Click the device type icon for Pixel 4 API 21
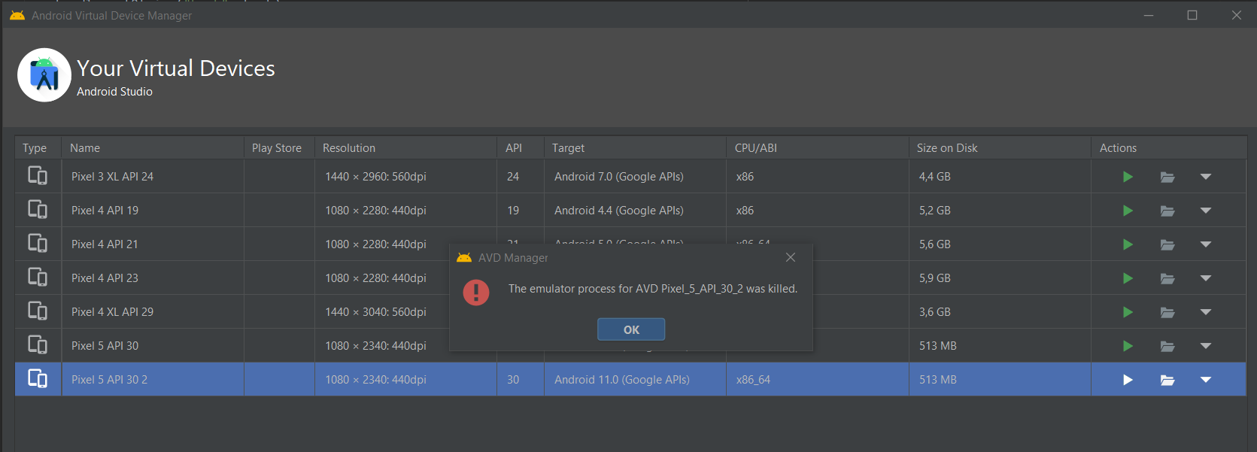This screenshot has width=1257, height=452. [38, 244]
